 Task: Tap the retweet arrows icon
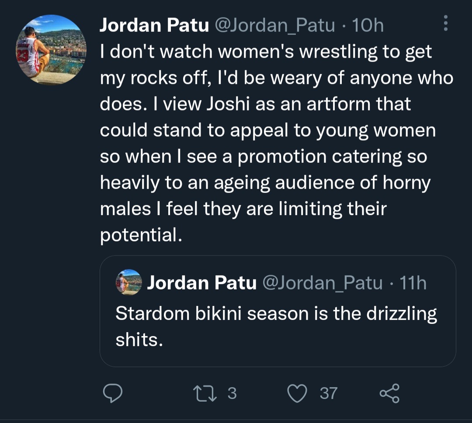[205, 394]
